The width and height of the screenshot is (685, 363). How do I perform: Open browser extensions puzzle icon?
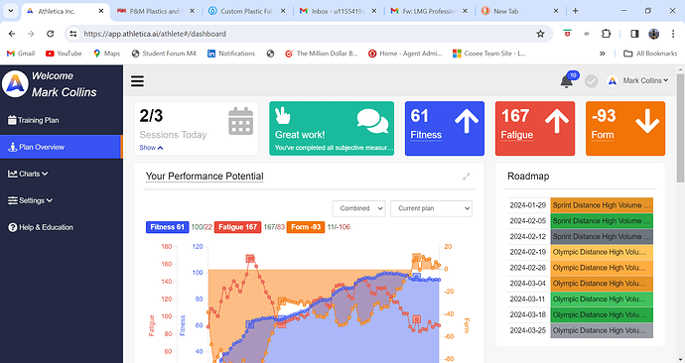pos(606,34)
